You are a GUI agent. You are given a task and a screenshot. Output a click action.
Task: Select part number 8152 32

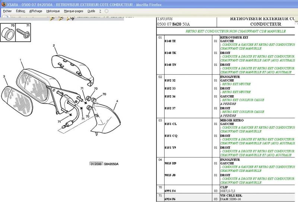click(x=170, y=80)
